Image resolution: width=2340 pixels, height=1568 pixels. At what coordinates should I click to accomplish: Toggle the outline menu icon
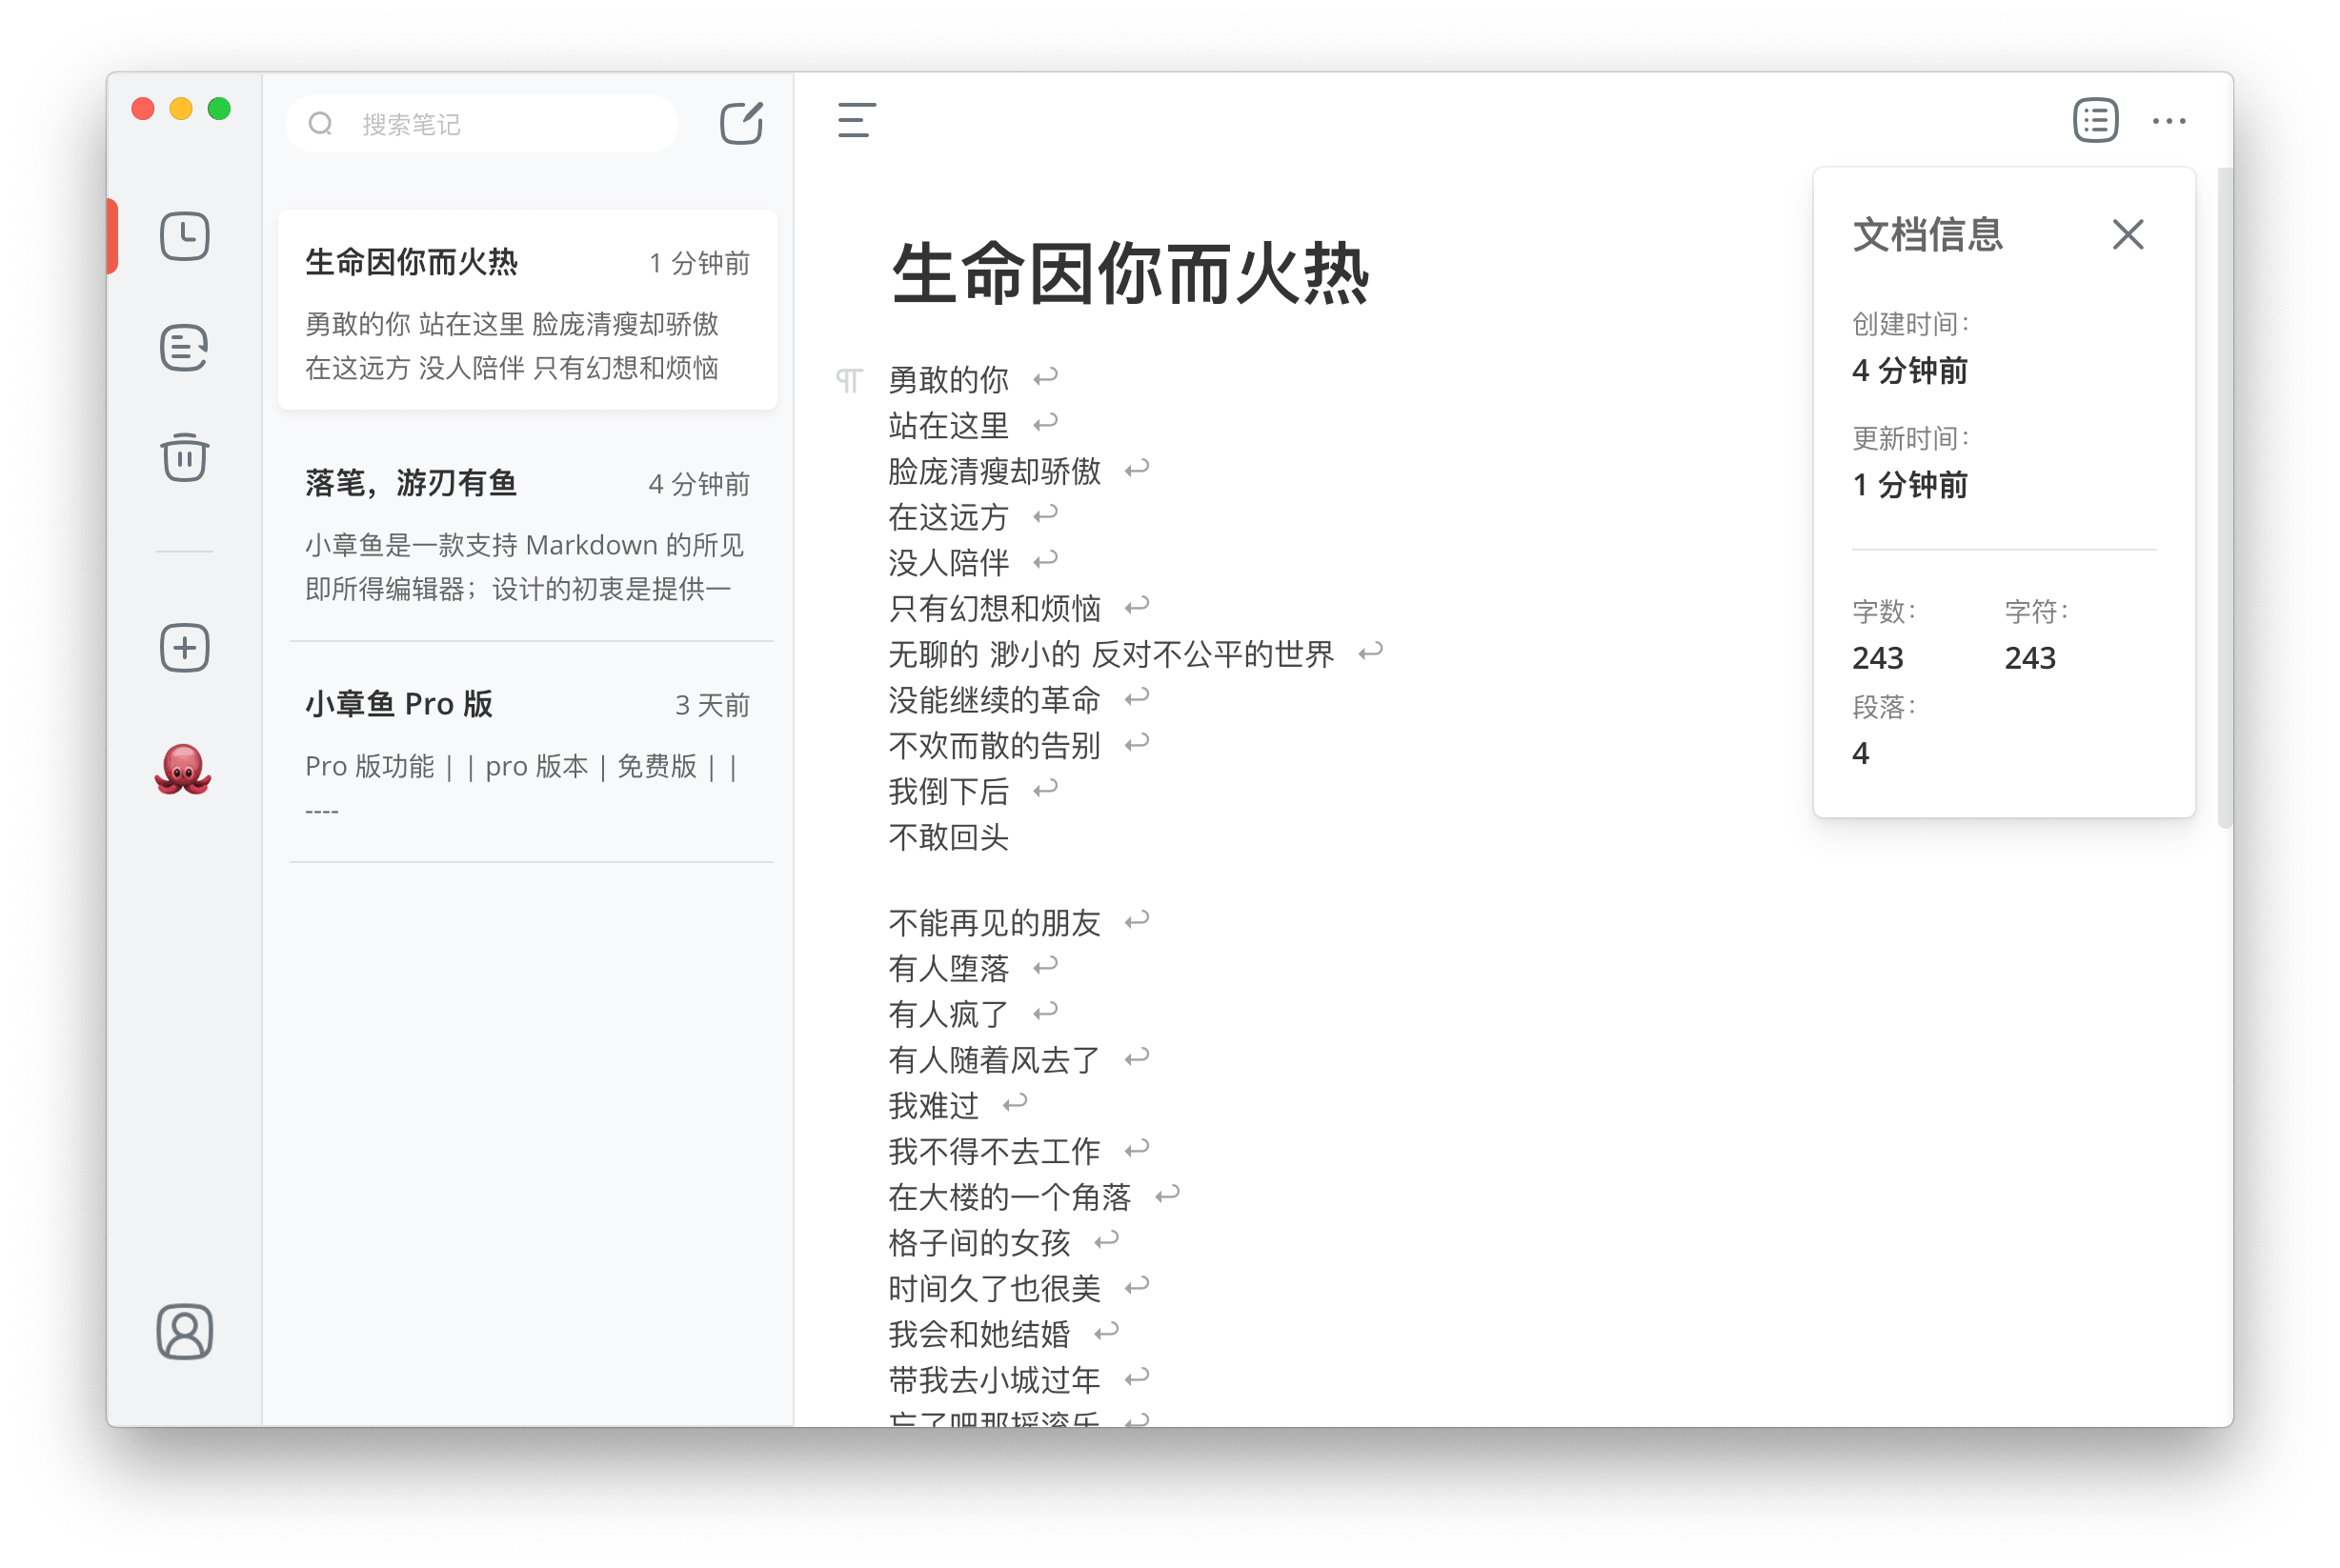pos(856,121)
